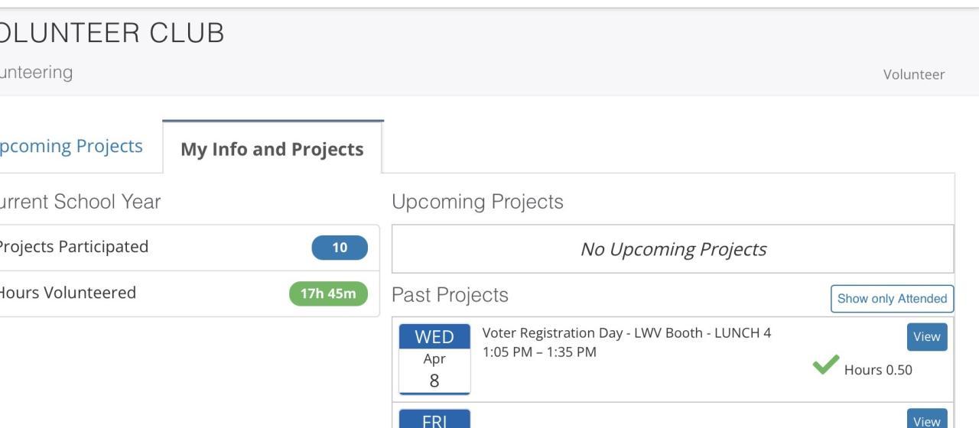View the Voter Registration Day project

(926, 337)
